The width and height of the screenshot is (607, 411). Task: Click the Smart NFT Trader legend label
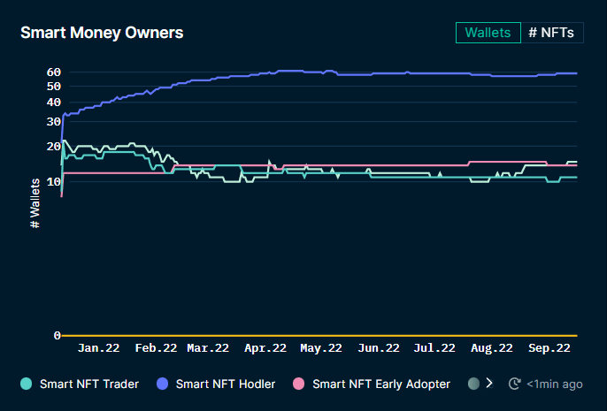pyautogui.click(x=89, y=384)
